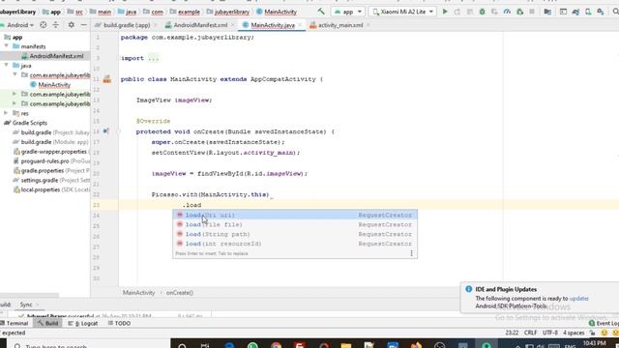Screen dimensions: 619x348
Task: Select gradle-wrapper.properties in project tree
Action: tap(53, 152)
